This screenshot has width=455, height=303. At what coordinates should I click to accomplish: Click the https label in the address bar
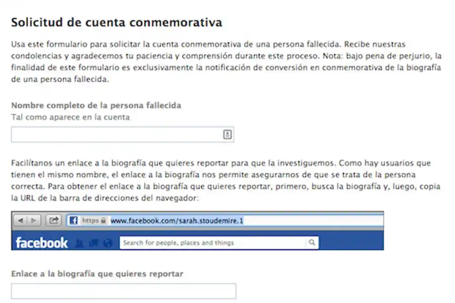pyautogui.click(x=92, y=220)
